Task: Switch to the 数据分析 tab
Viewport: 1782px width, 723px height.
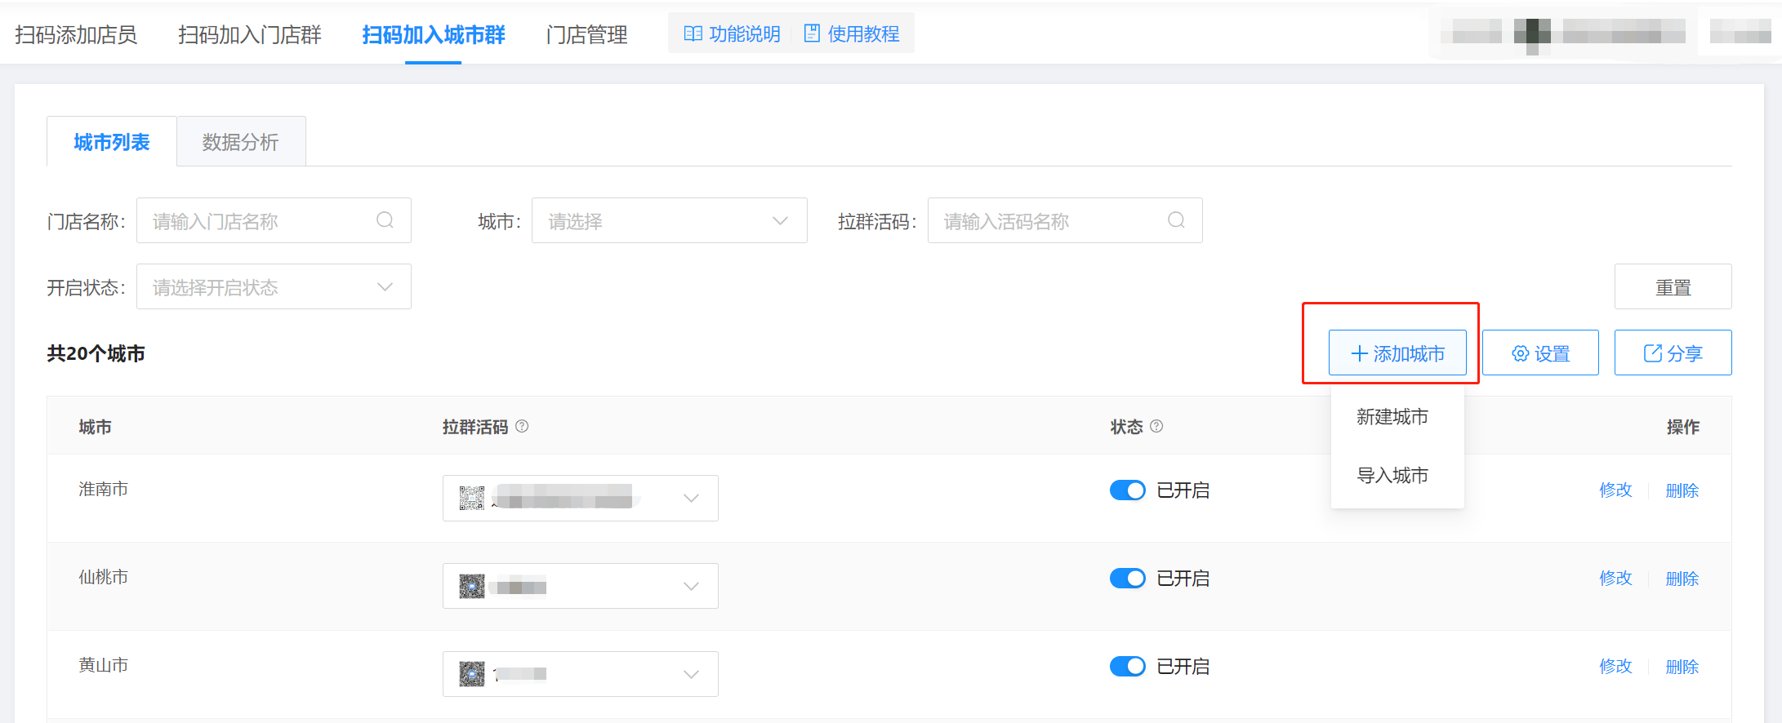Action: [241, 142]
